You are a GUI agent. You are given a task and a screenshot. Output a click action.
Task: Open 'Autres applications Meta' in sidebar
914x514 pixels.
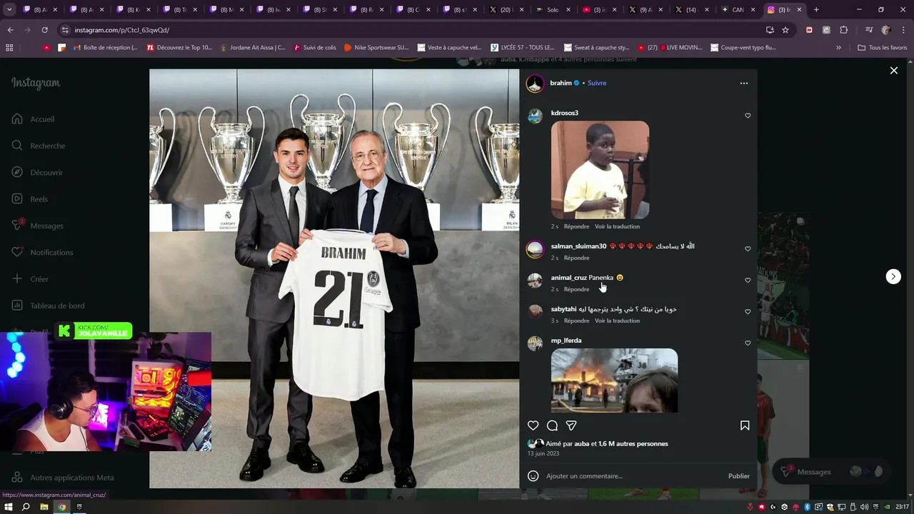point(63,478)
